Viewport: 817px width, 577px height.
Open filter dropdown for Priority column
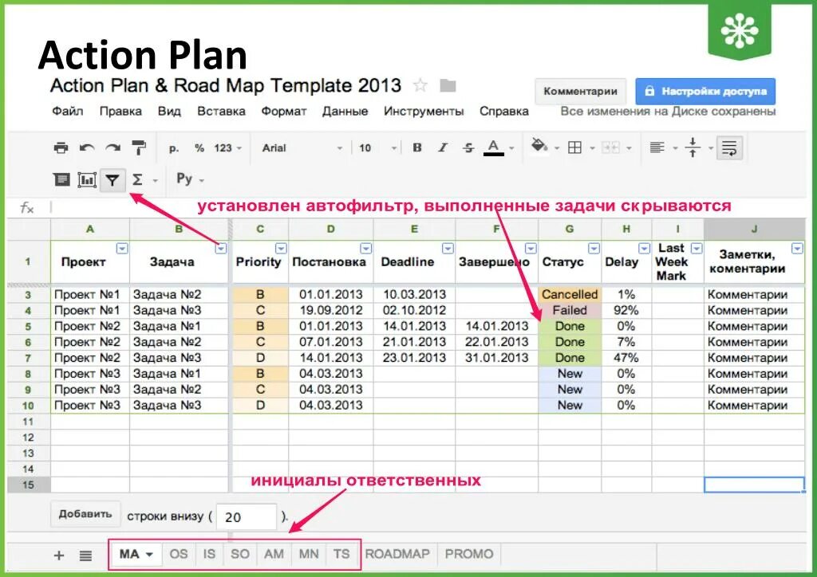(x=281, y=249)
